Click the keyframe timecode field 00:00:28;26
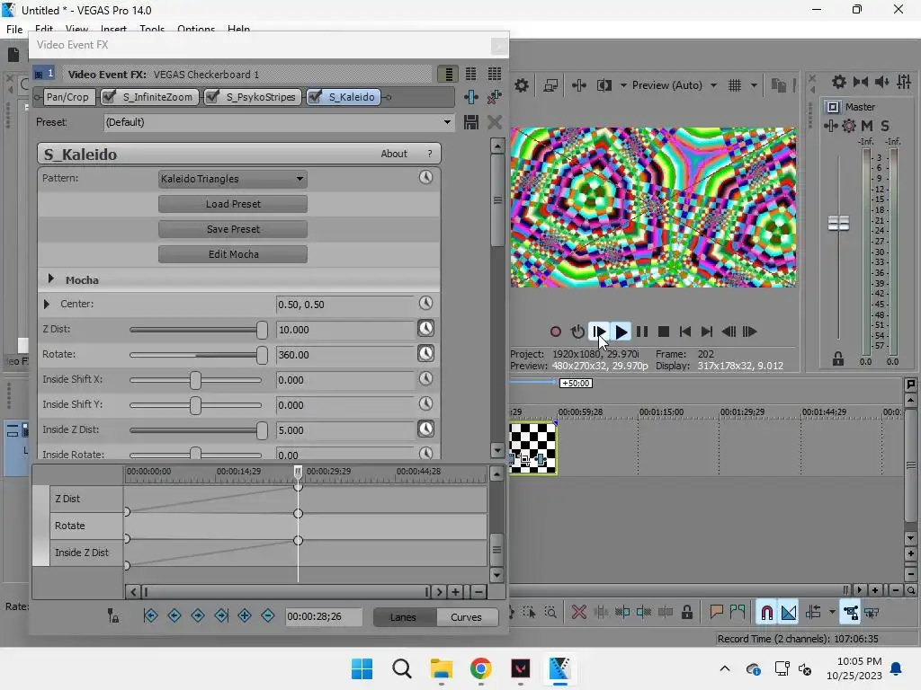 pyautogui.click(x=324, y=616)
